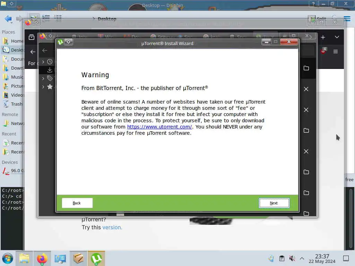Screen dimensions: 355x266
Task: Open Music in Dolphin Places
Action: (12, 77)
